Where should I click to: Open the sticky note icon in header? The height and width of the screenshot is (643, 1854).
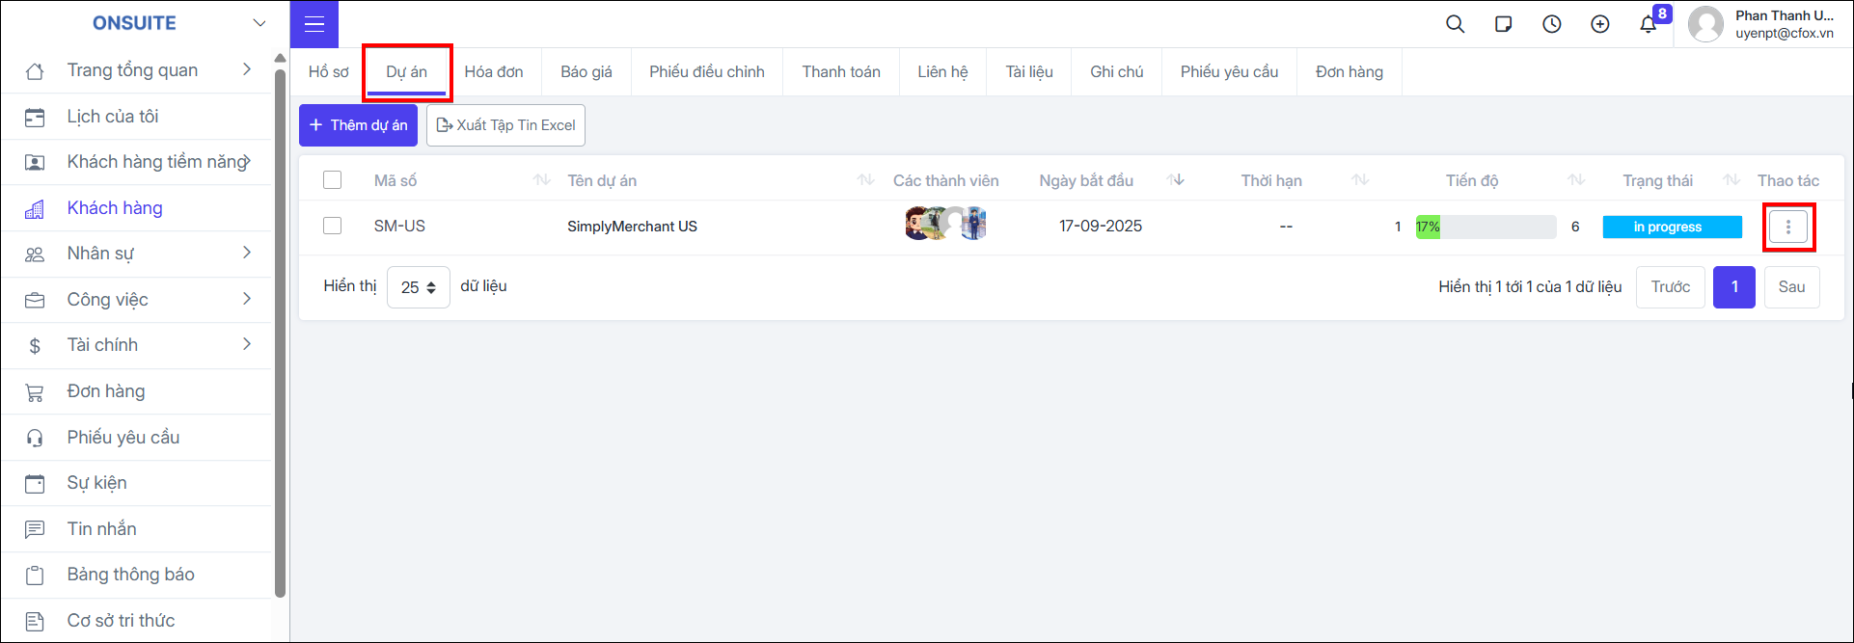(x=1503, y=24)
